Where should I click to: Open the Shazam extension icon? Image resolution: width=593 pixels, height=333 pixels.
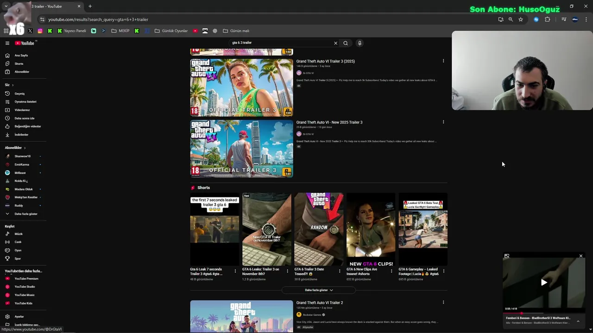click(x=536, y=19)
